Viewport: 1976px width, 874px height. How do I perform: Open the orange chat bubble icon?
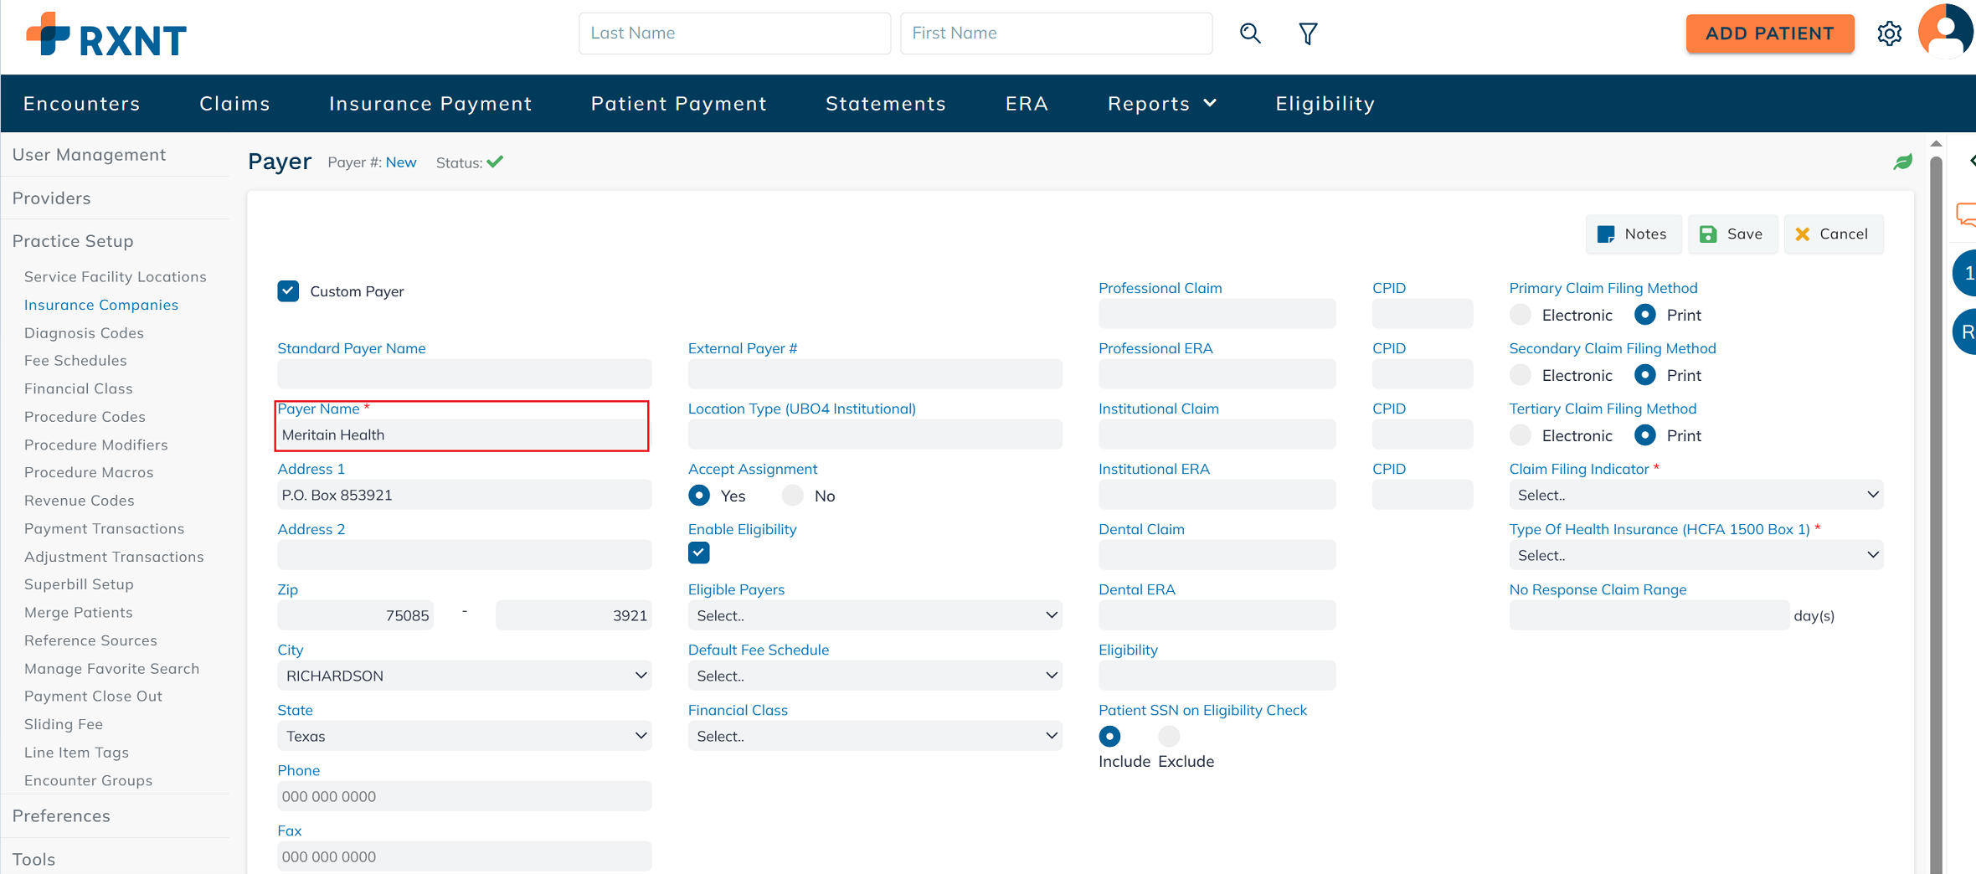pos(1965,214)
